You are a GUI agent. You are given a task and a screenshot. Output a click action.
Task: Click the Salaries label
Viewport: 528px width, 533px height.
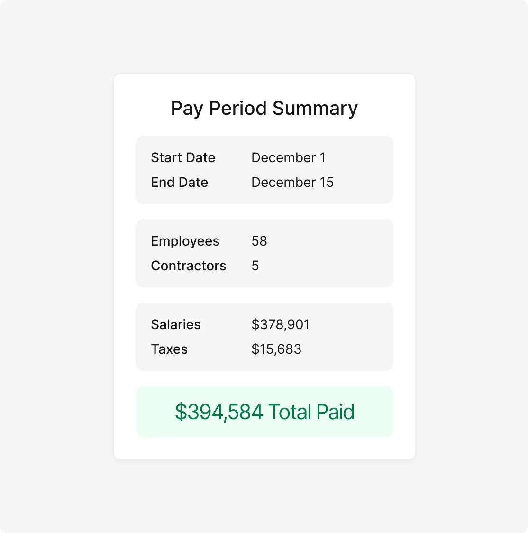(175, 324)
